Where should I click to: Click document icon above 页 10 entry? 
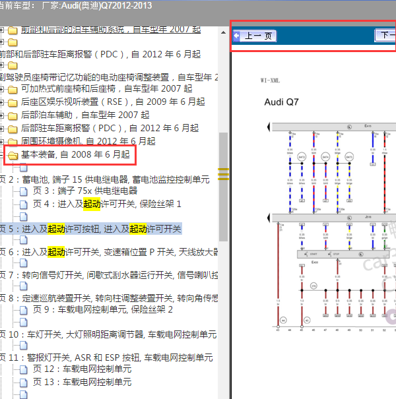pyautogui.click(x=23, y=322)
